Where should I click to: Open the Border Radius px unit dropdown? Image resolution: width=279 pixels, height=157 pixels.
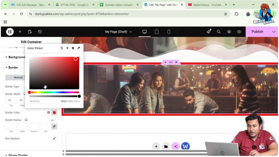53,120
